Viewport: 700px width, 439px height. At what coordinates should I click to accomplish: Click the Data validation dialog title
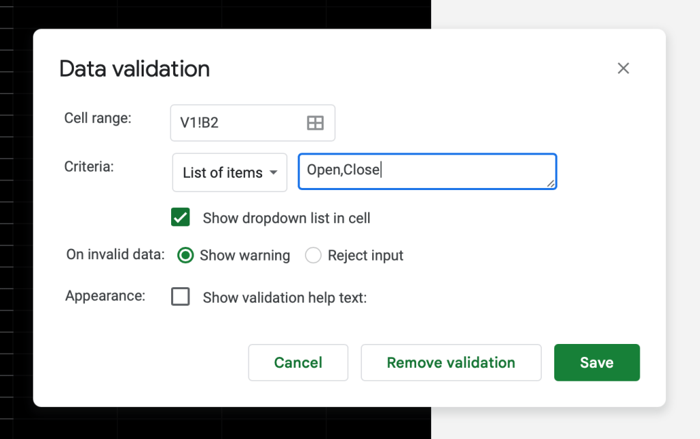click(x=135, y=69)
